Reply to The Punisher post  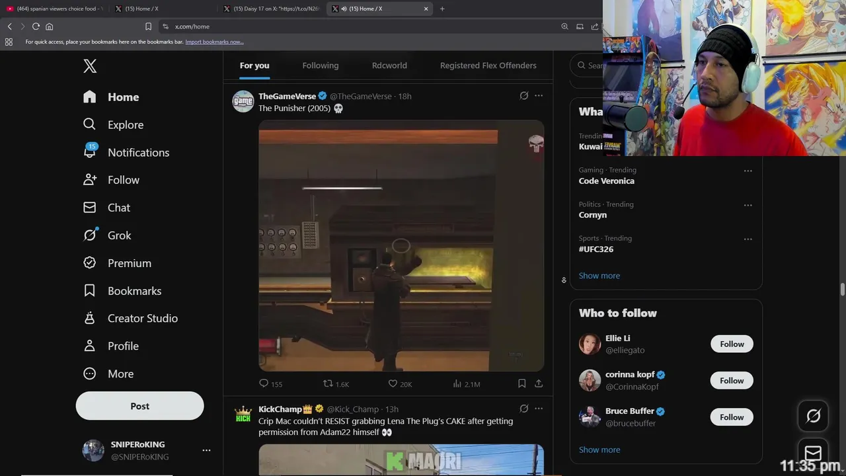pyautogui.click(x=271, y=383)
